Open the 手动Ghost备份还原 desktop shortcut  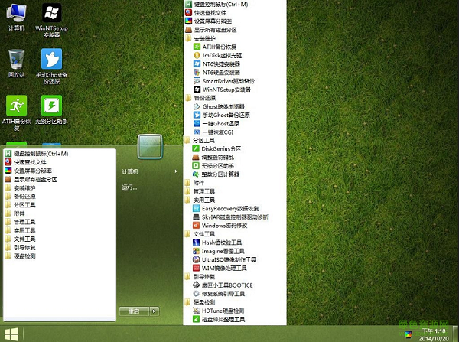tap(51, 66)
